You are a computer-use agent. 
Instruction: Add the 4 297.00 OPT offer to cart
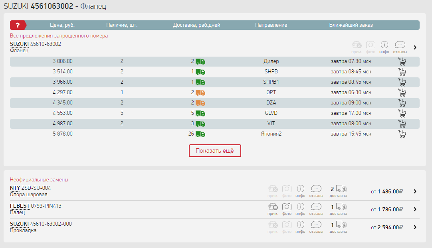pyautogui.click(x=402, y=93)
